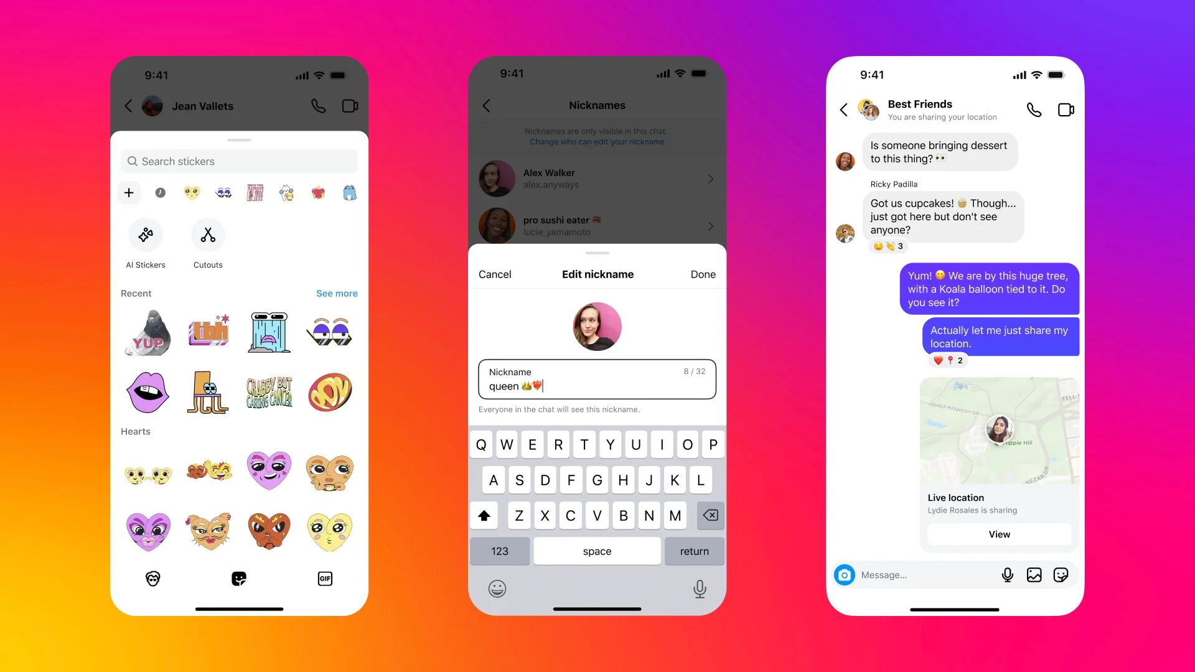Tap View button for live location
1195x672 pixels.
(998, 534)
